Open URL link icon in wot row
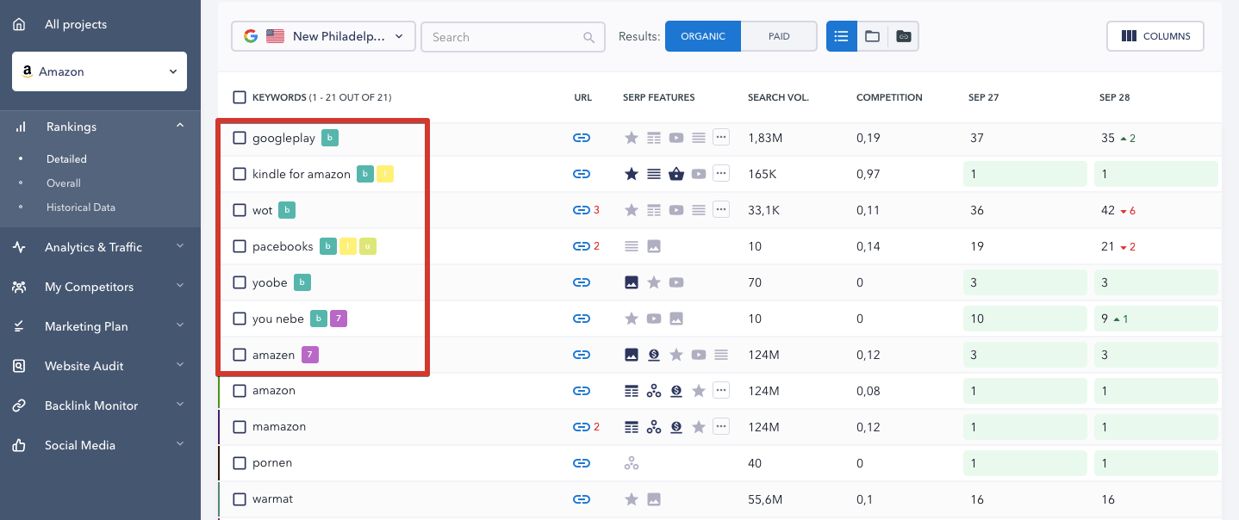1239x520 pixels. (x=582, y=210)
